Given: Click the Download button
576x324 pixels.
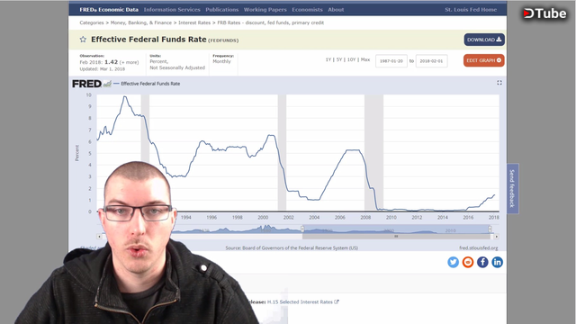Looking at the screenshot, I should pyautogui.click(x=484, y=40).
